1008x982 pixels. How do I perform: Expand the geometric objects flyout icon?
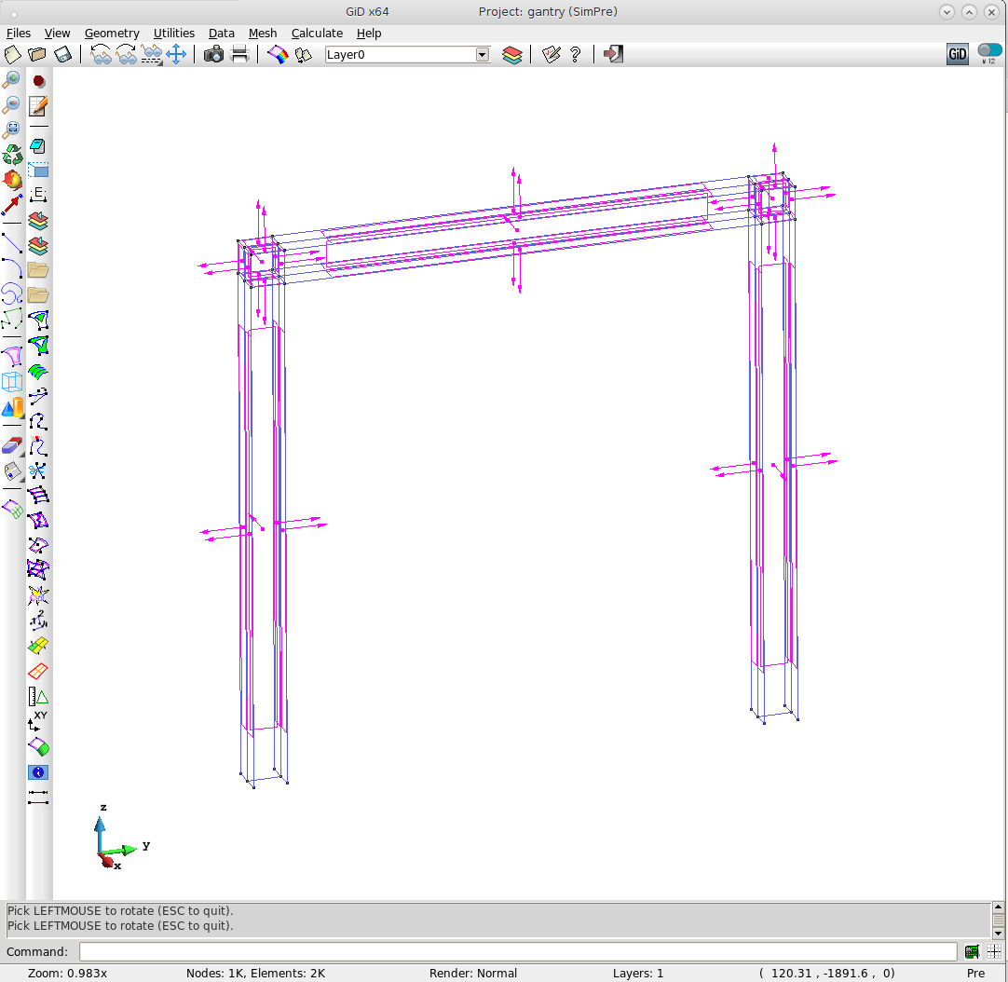tap(12, 407)
